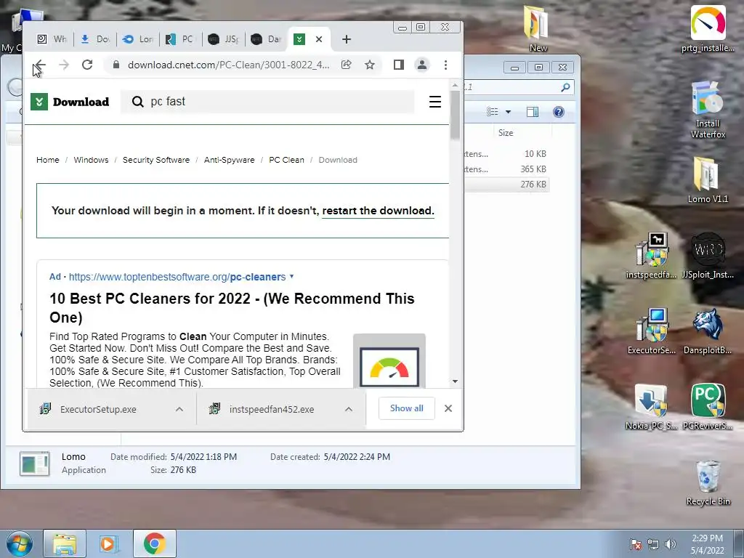Screen dimensions: 744x558
Task: Select the 276 KB file row in Explorer
Action: tap(506, 184)
